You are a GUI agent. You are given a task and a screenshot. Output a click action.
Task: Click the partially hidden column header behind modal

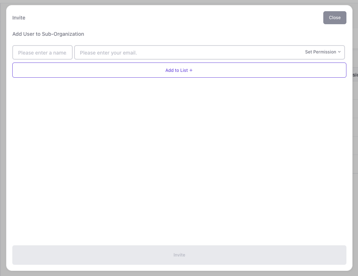tap(355, 75)
